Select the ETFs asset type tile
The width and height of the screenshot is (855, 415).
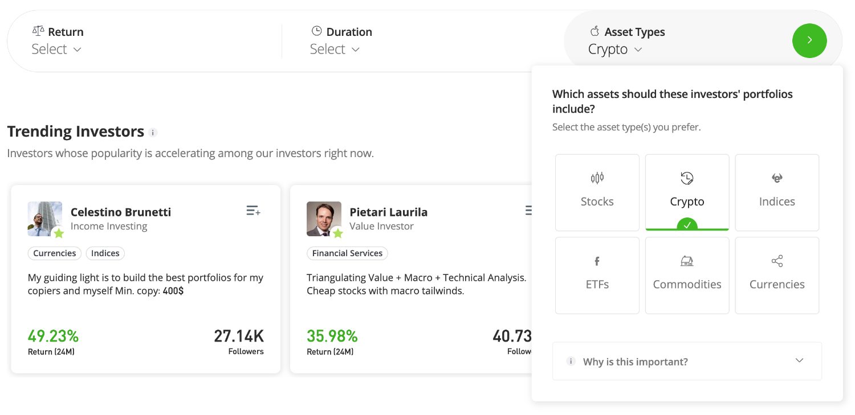[597, 276]
